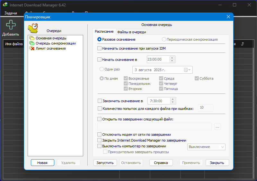The height and width of the screenshot is (181, 257).
Task: Select the Основная очередь folder icon
Action: (32, 38)
